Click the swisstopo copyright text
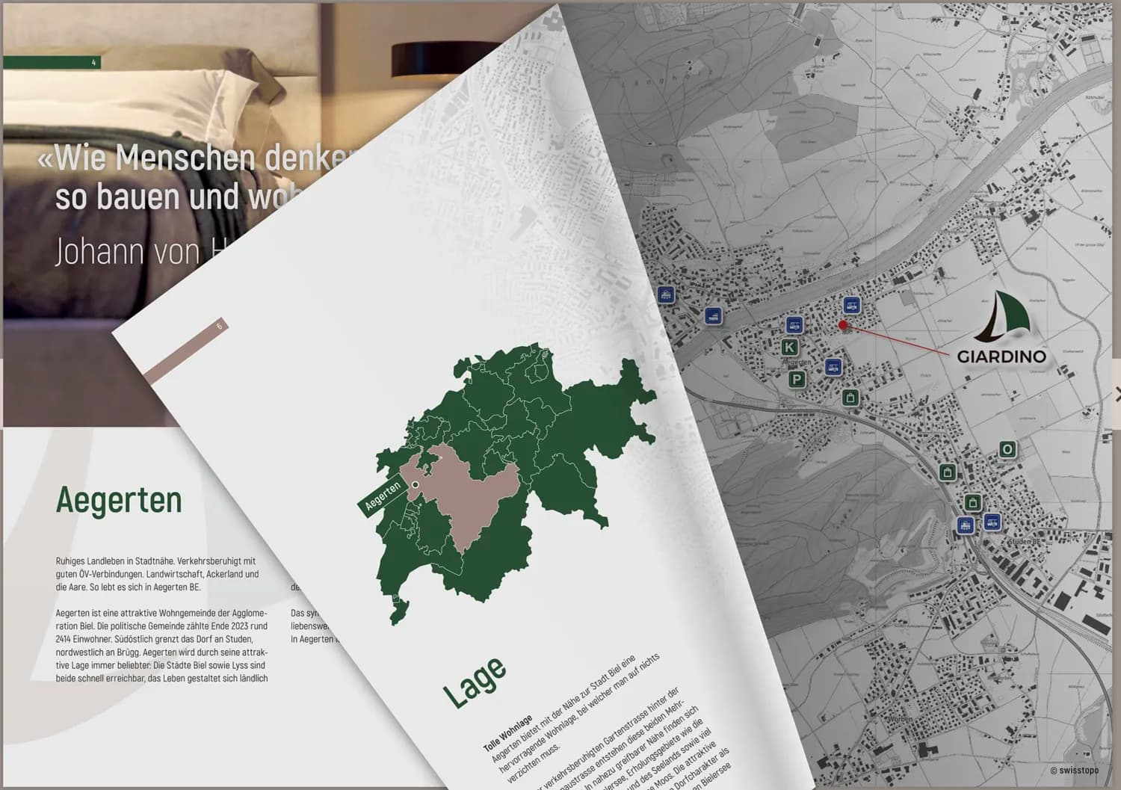The image size is (1121, 790). [x=1073, y=770]
